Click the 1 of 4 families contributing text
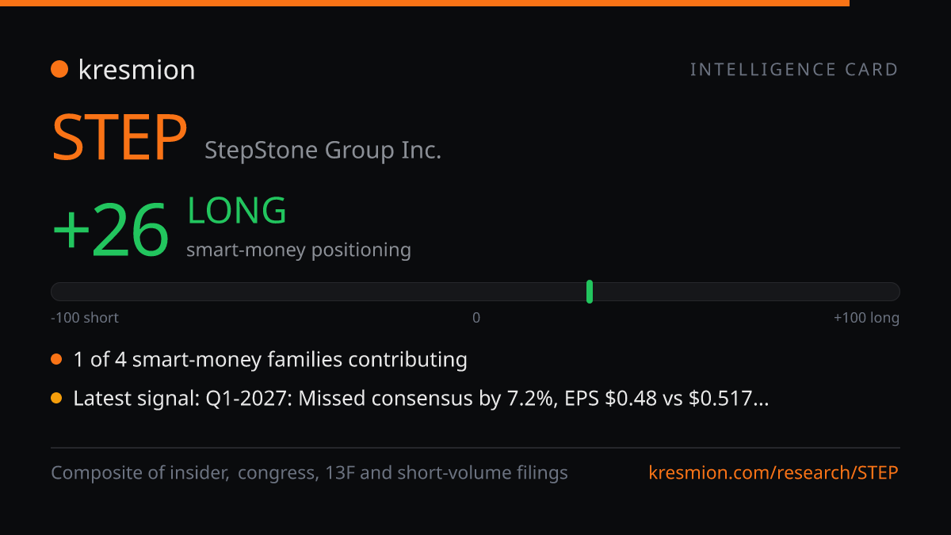Screen dimensions: 951x535 (270, 360)
